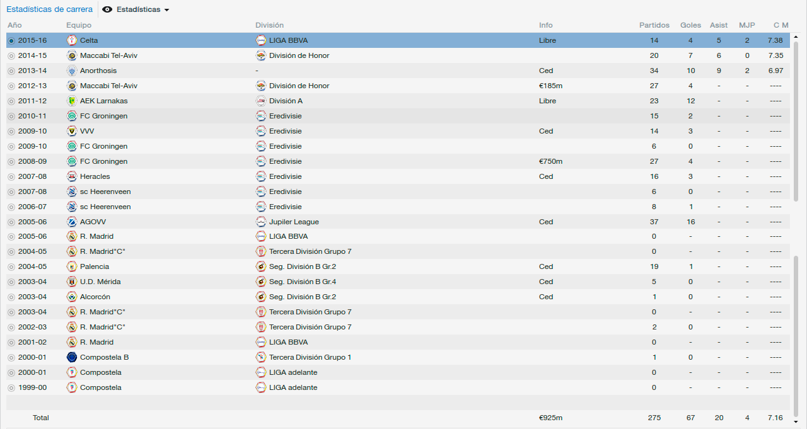807x429 pixels.
Task: Click the 6.97 rating for Anorthosis
Action: click(775, 71)
